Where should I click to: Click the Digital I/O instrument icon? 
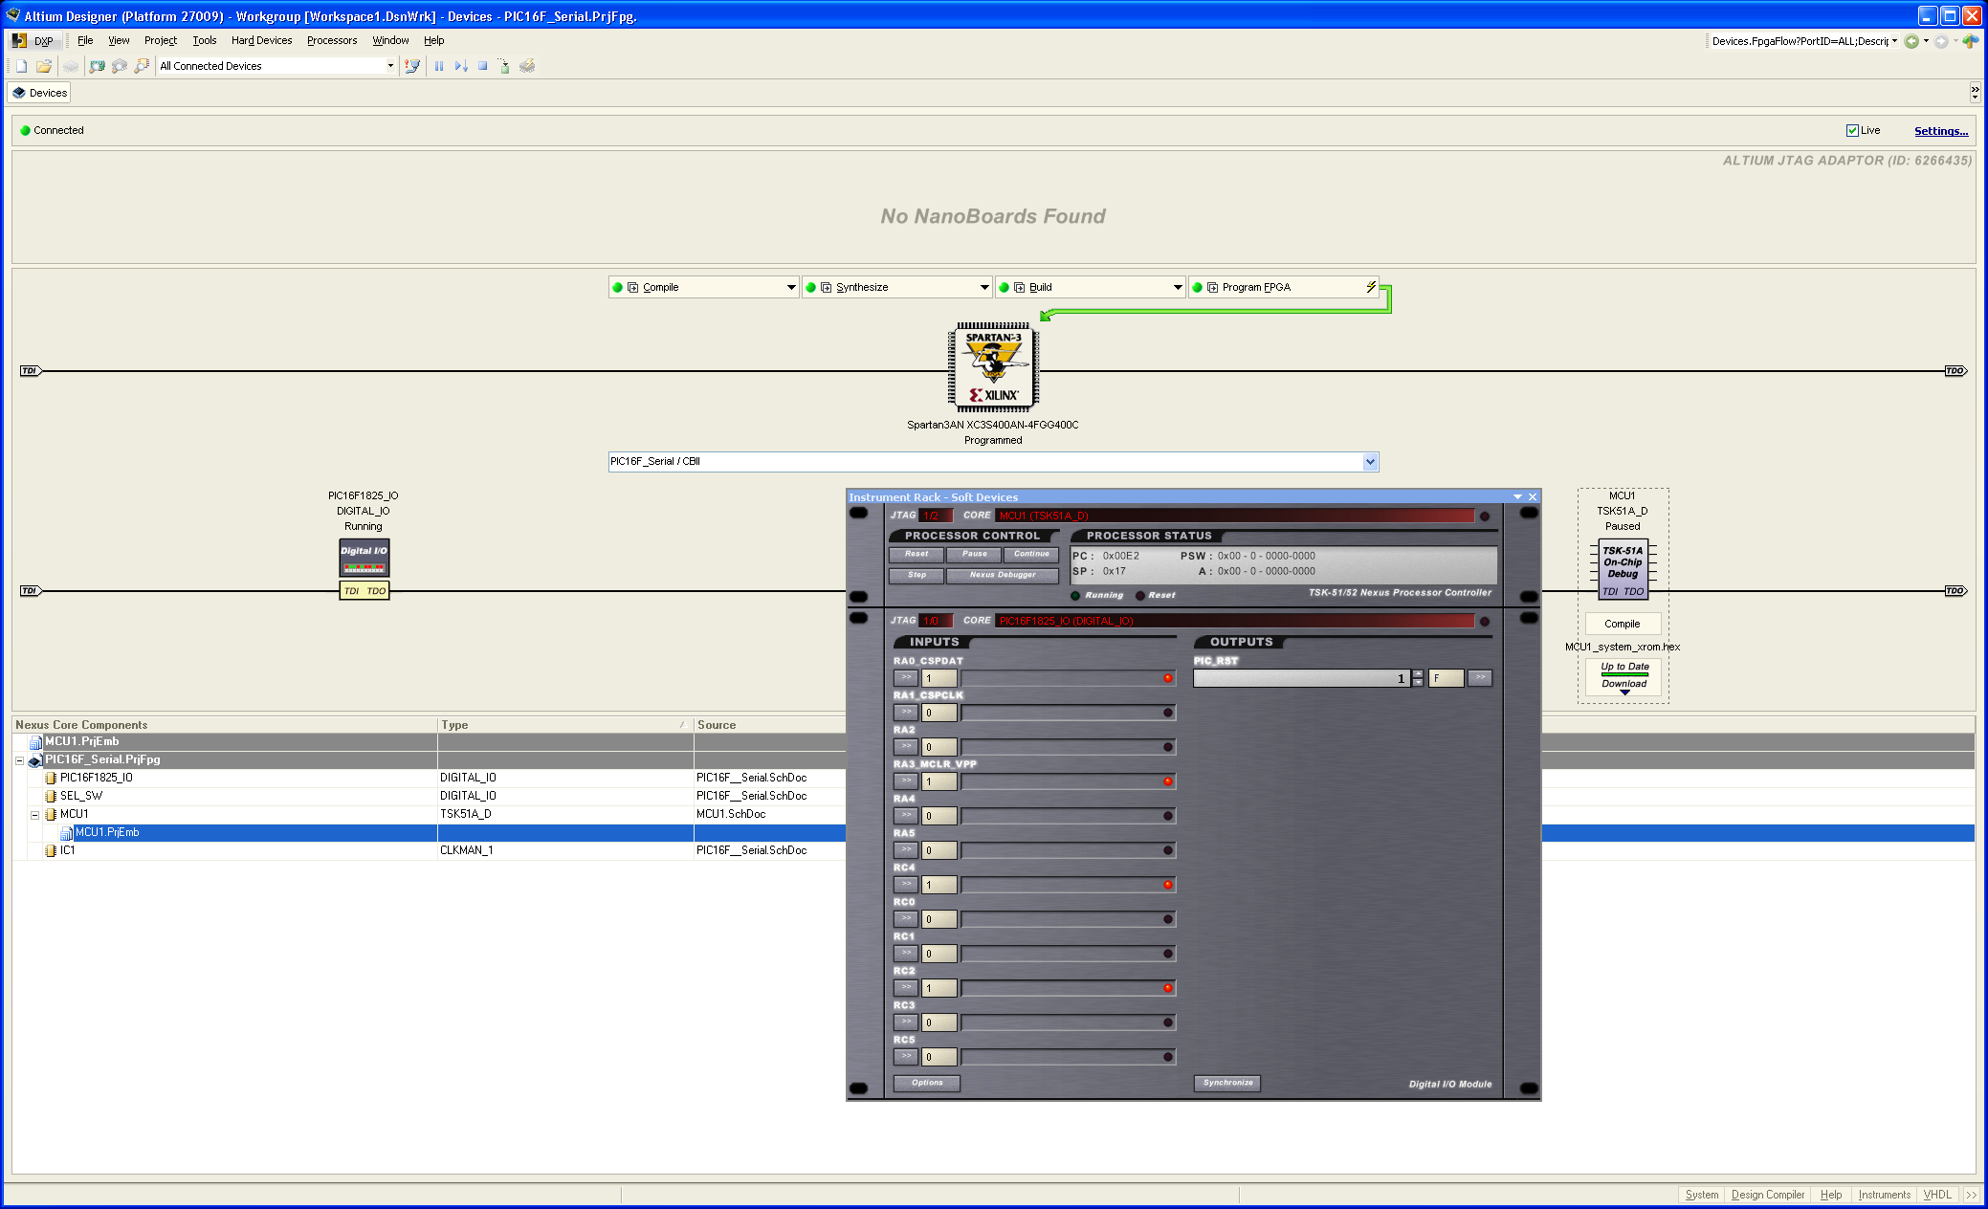click(364, 559)
